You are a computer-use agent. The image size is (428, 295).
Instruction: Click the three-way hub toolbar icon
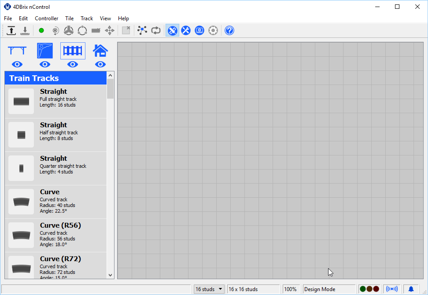pos(69,30)
